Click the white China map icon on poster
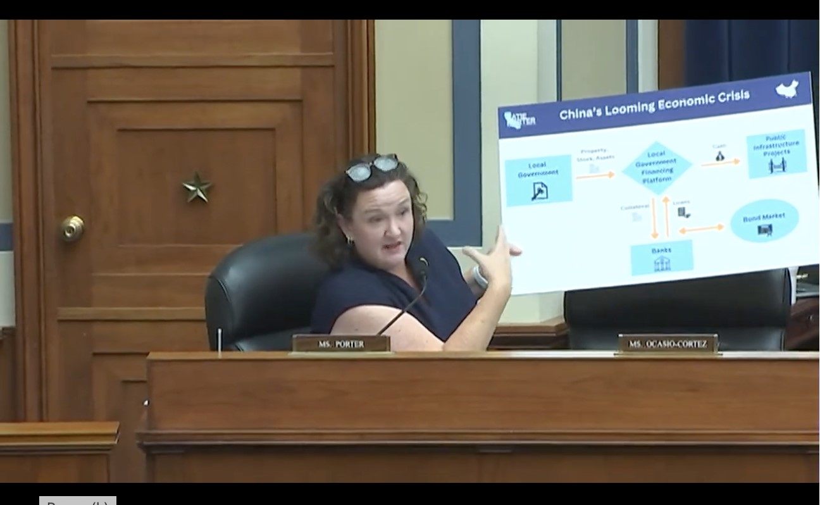 pos(787,89)
